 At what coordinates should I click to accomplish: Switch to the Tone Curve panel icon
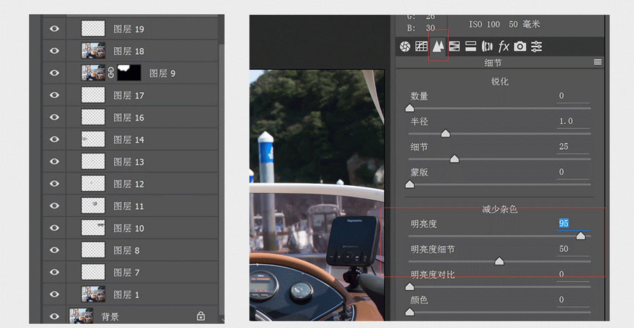(421, 46)
